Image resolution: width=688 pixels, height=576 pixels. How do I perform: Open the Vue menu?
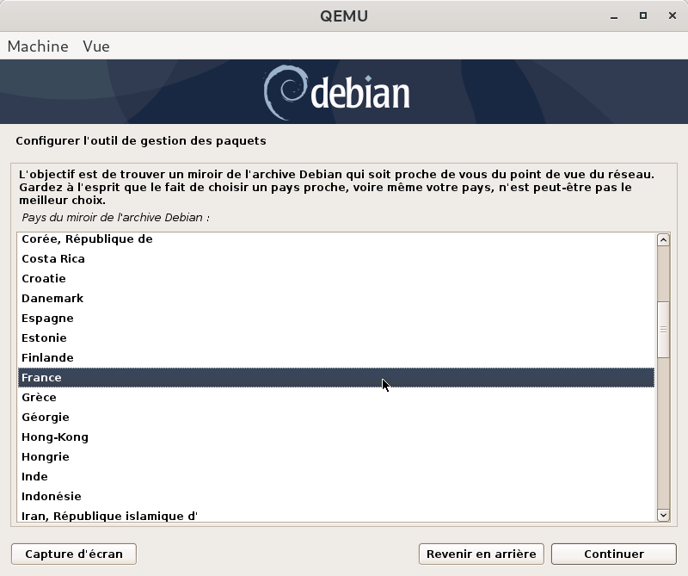coord(96,46)
